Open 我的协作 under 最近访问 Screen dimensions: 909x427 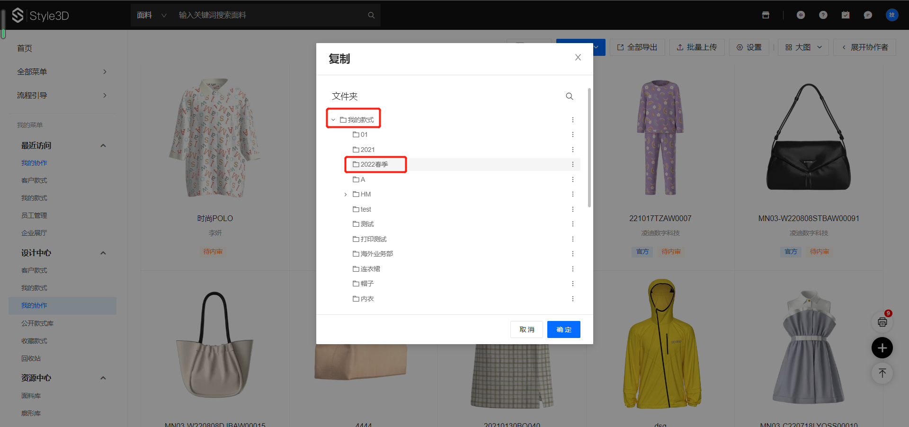pyautogui.click(x=34, y=163)
